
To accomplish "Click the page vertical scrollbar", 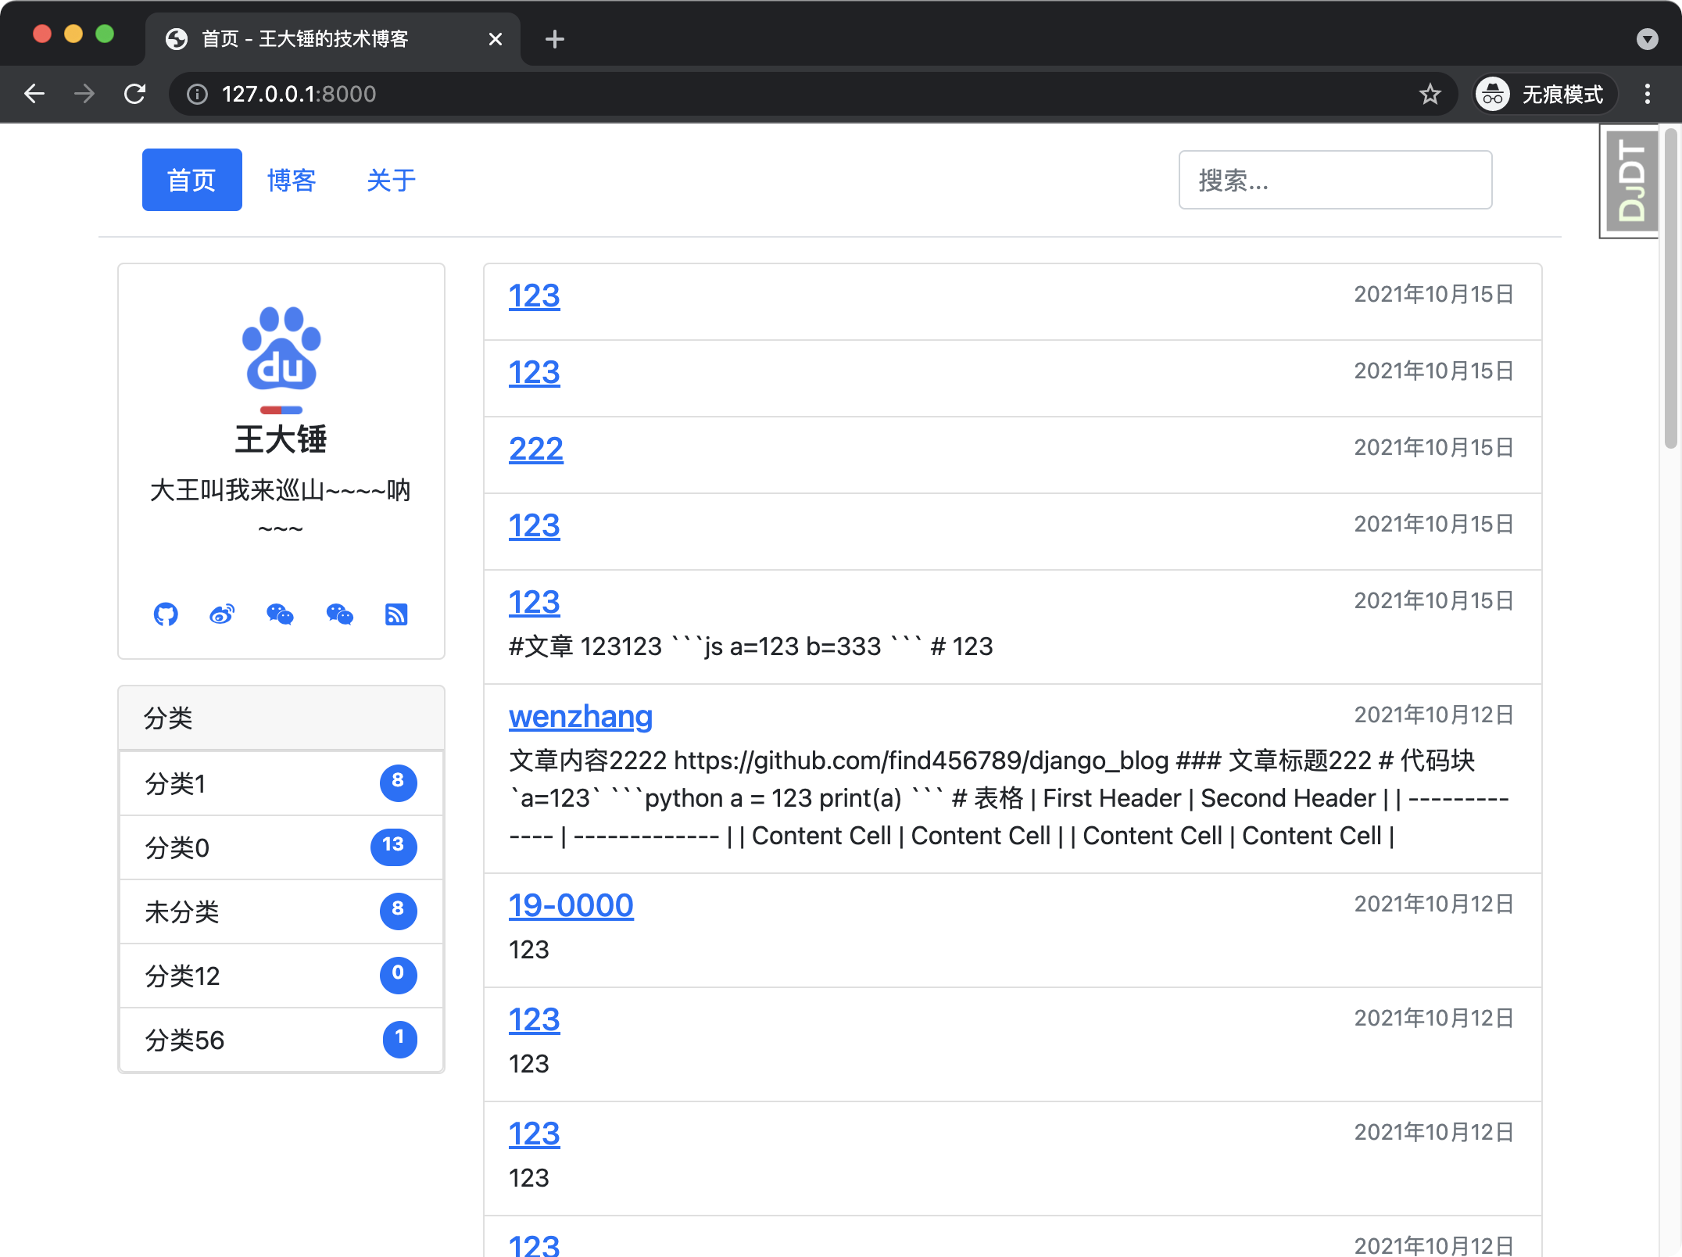I will pyautogui.click(x=1671, y=289).
